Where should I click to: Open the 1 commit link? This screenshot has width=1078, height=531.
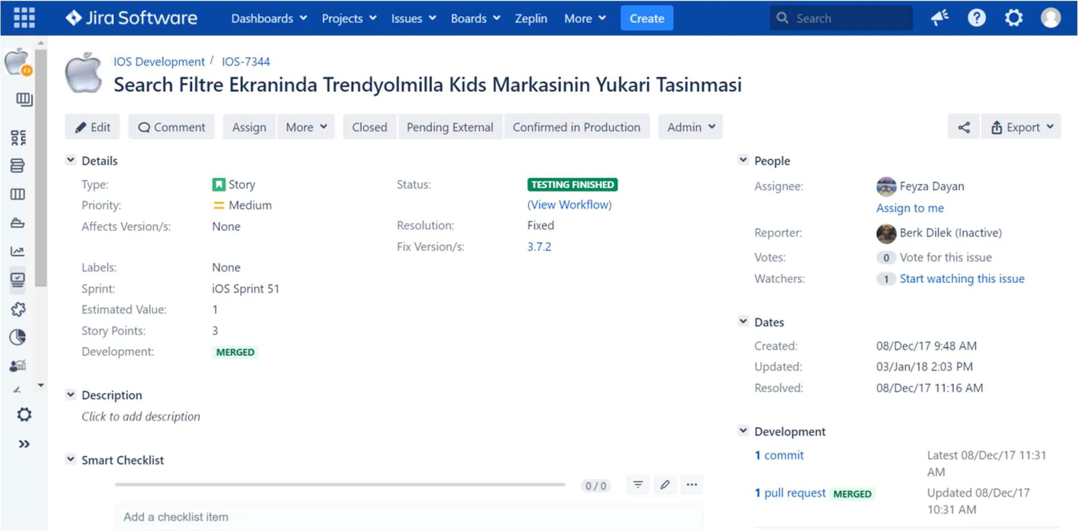(x=779, y=455)
